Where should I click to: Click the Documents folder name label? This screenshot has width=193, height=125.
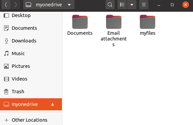click(x=80, y=33)
